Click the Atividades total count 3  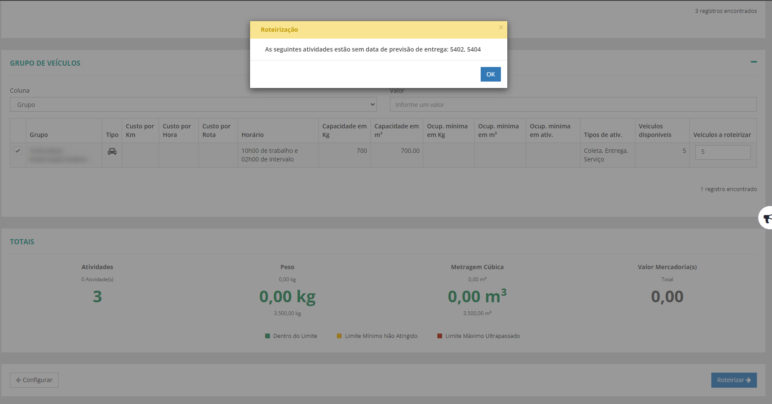(98, 297)
